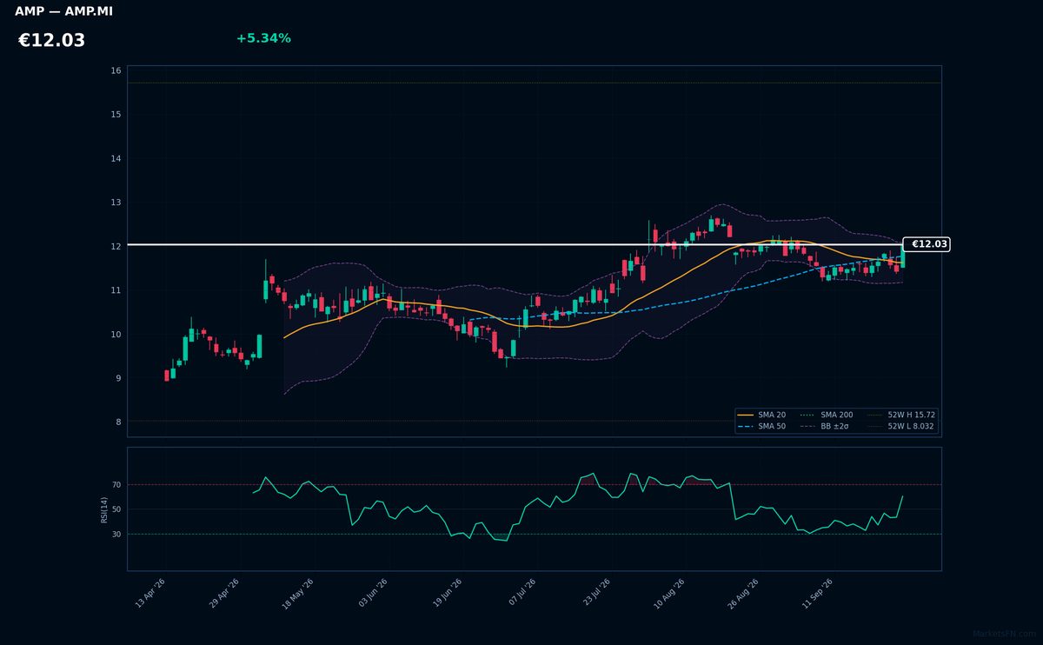Click the €12.03 price label on the chart edge
Screen dimensions: 1043x645
pyautogui.click(x=927, y=244)
